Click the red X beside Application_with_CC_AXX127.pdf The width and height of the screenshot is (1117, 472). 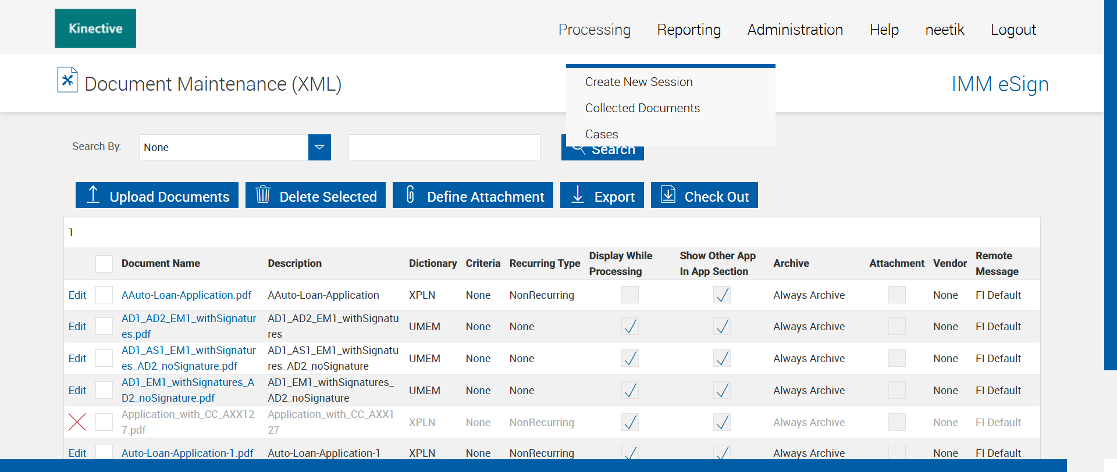pos(77,422)
